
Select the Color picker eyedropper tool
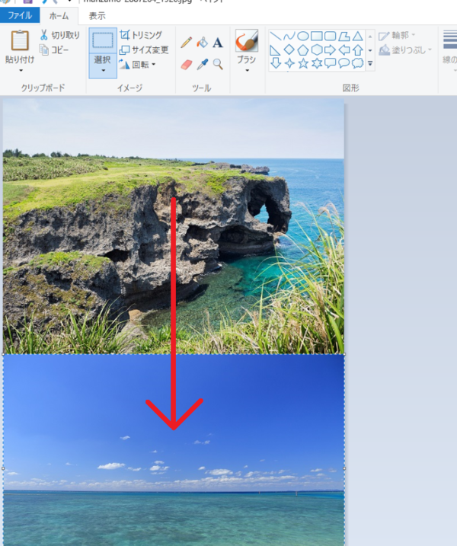pyautogui.click(x=202, y=65)
